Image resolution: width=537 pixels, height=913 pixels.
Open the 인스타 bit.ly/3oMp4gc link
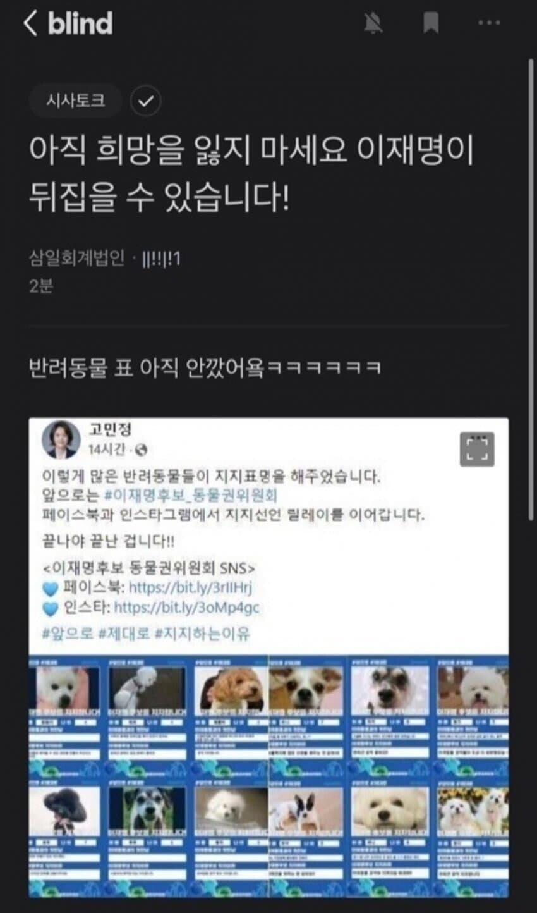point(187,608)
